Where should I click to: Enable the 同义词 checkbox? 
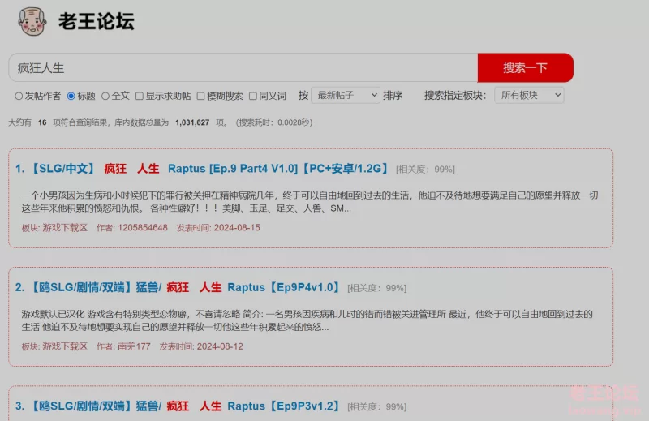(253, 96)
